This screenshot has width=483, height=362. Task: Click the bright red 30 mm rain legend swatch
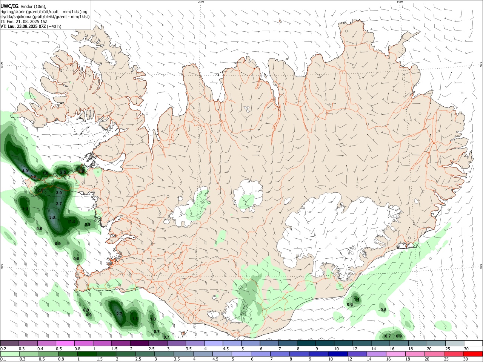point(473,354)
